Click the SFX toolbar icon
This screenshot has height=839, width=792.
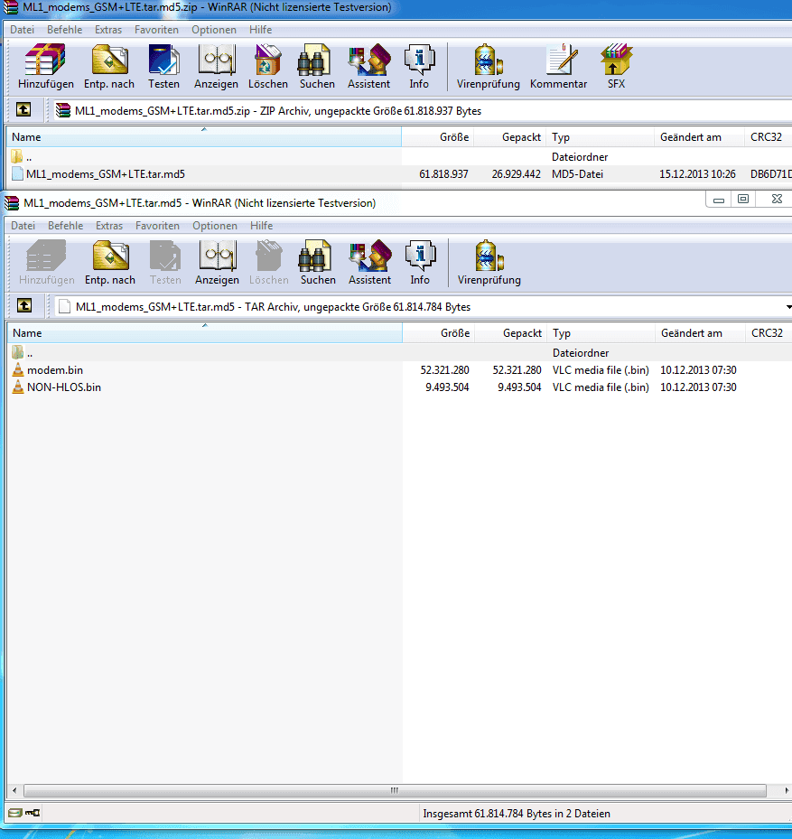click(x=617, y=60)
